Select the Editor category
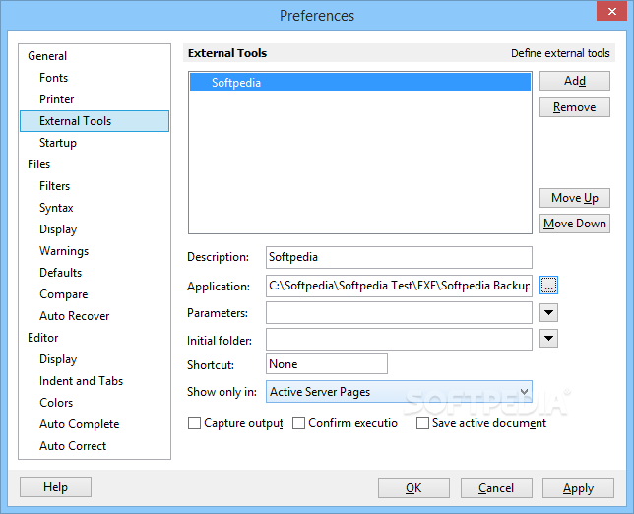Image resolution: width=634 pixels, height=514 pixels. point(43,338)
